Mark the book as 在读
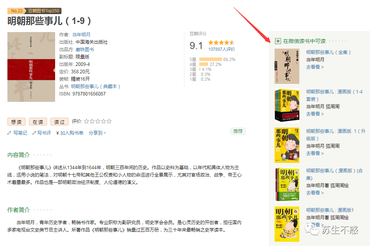The height and width of the screenshot is (246, 370). pos(38,122)
